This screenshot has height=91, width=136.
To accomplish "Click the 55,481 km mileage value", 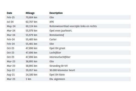I will tap(31, 44).
